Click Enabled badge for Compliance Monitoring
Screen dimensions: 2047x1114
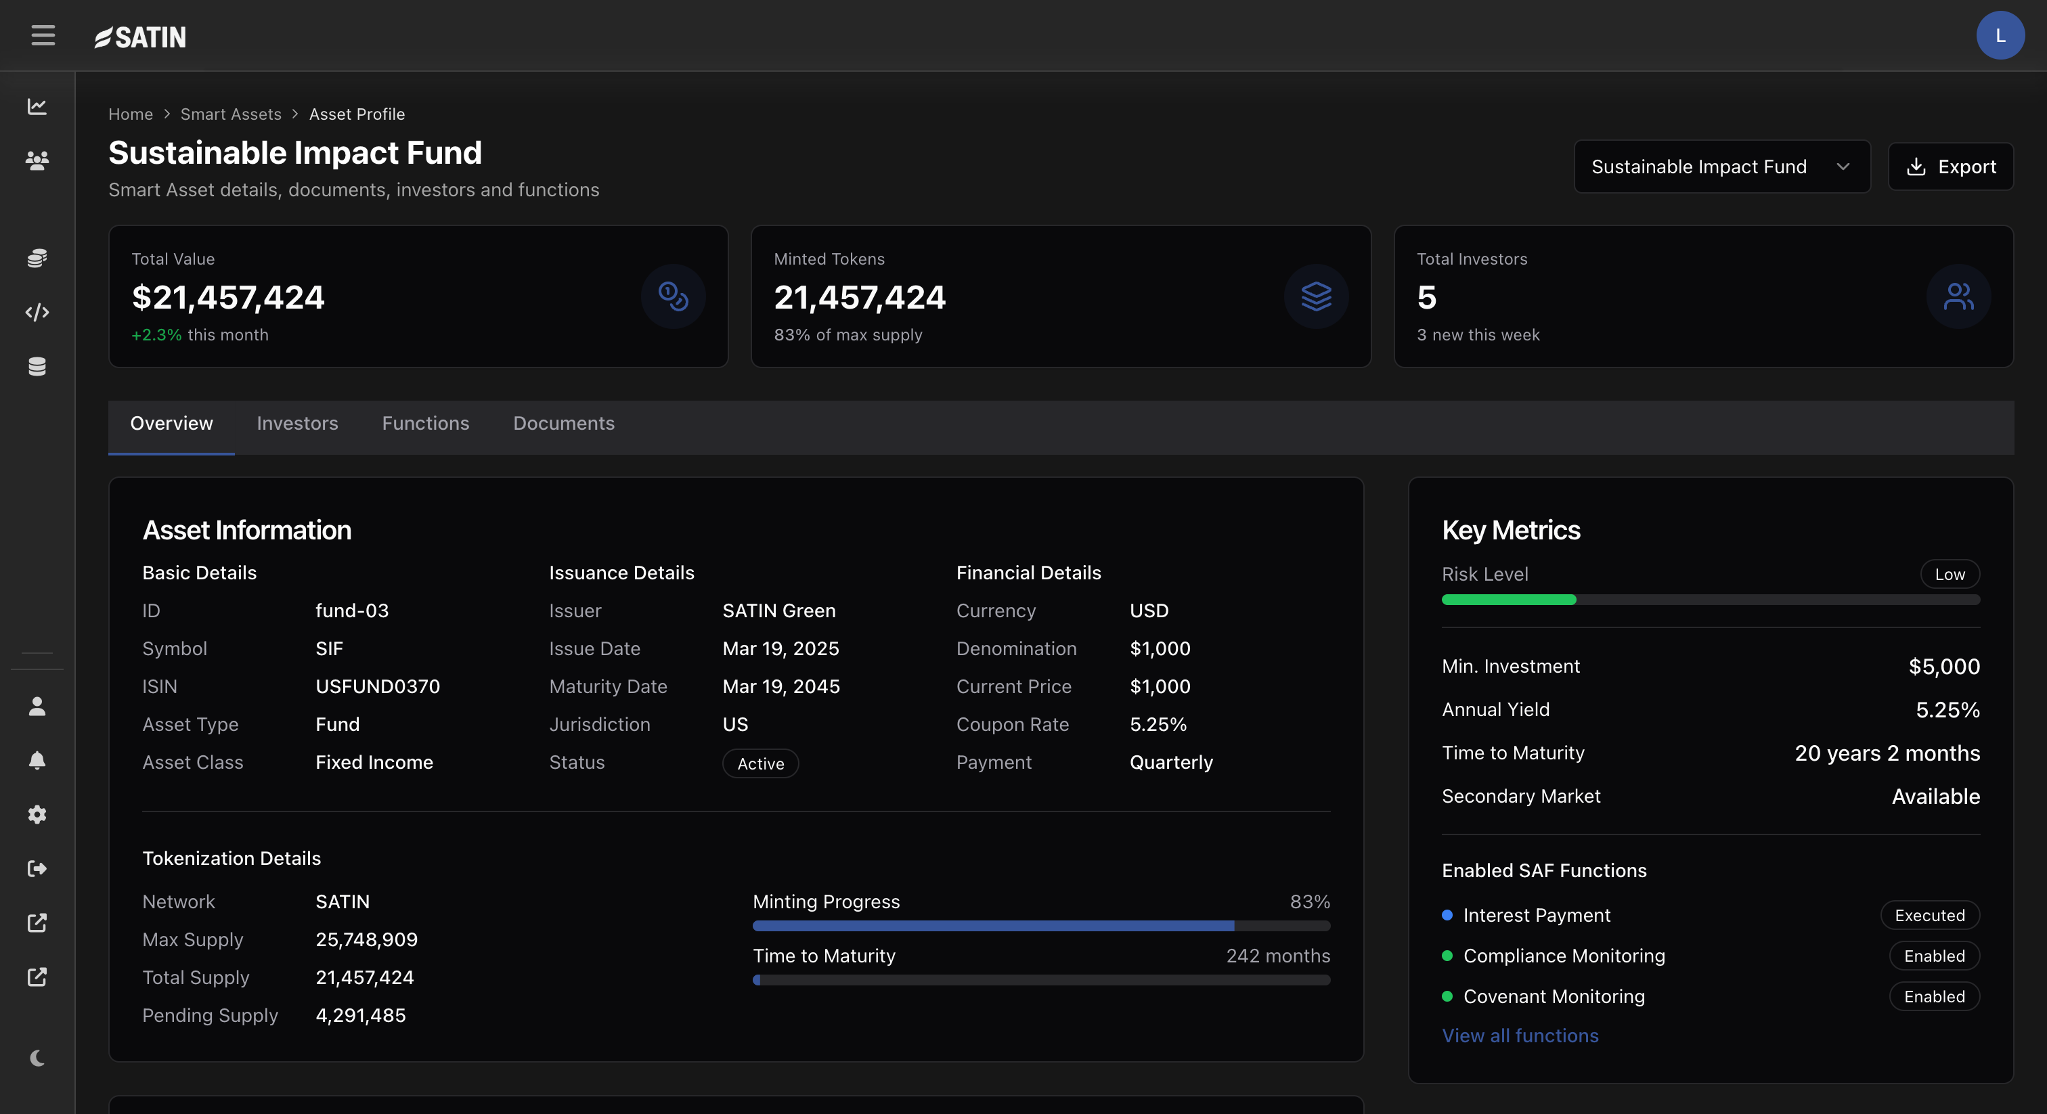coord(1934,956)
